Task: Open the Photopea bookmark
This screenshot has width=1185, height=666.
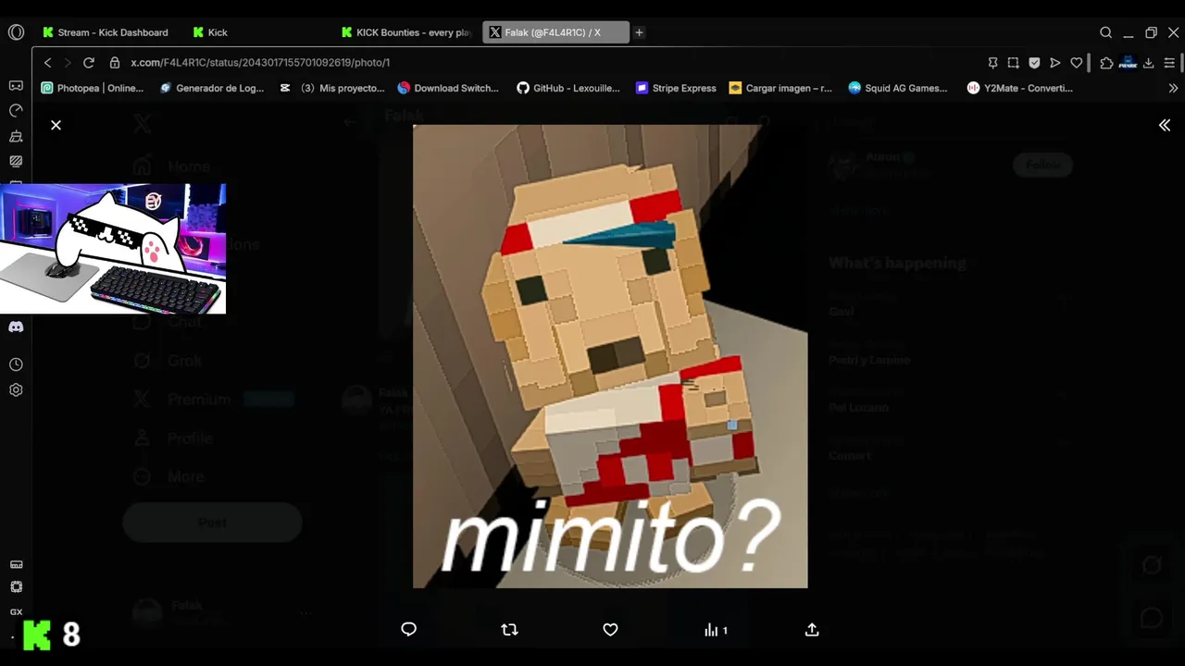Action: pyautogui.click(x=93, y=89)
